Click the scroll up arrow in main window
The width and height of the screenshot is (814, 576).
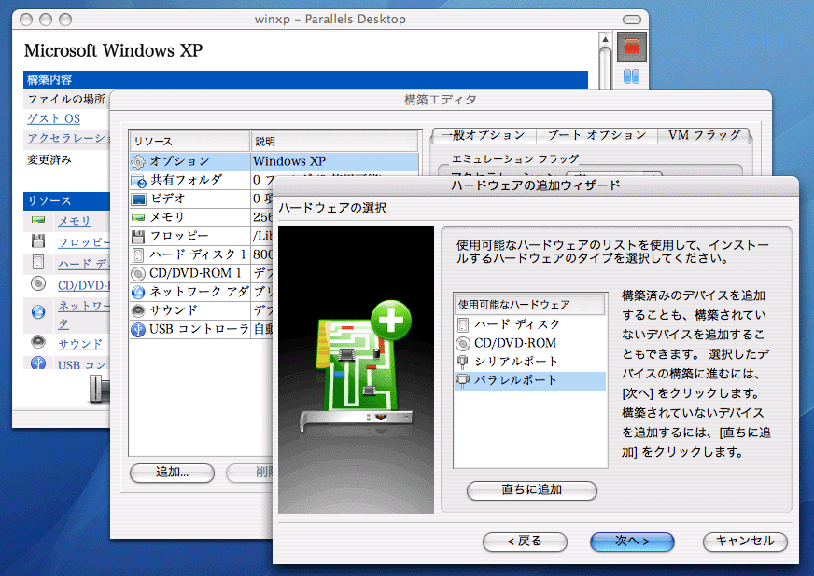[605, 39]
